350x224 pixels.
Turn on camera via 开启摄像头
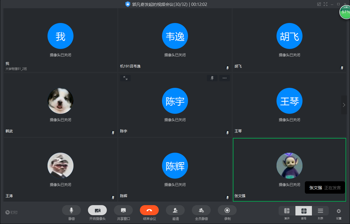tap(97, 210)
